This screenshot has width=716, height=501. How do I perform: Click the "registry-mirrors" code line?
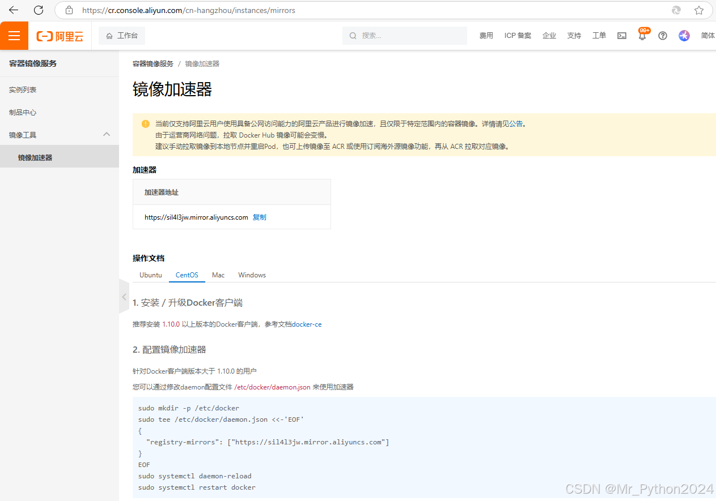(x=268, y=442)
